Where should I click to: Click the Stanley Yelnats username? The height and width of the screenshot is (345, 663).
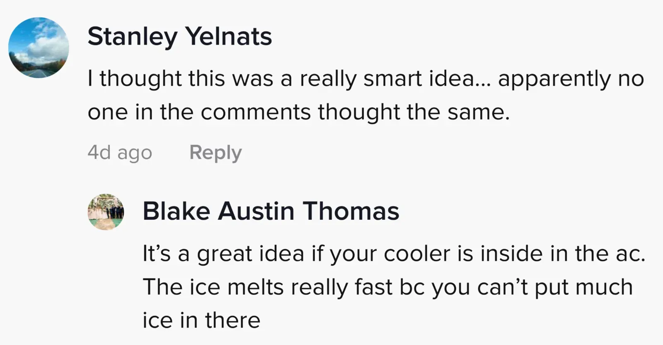click(179, 36)
